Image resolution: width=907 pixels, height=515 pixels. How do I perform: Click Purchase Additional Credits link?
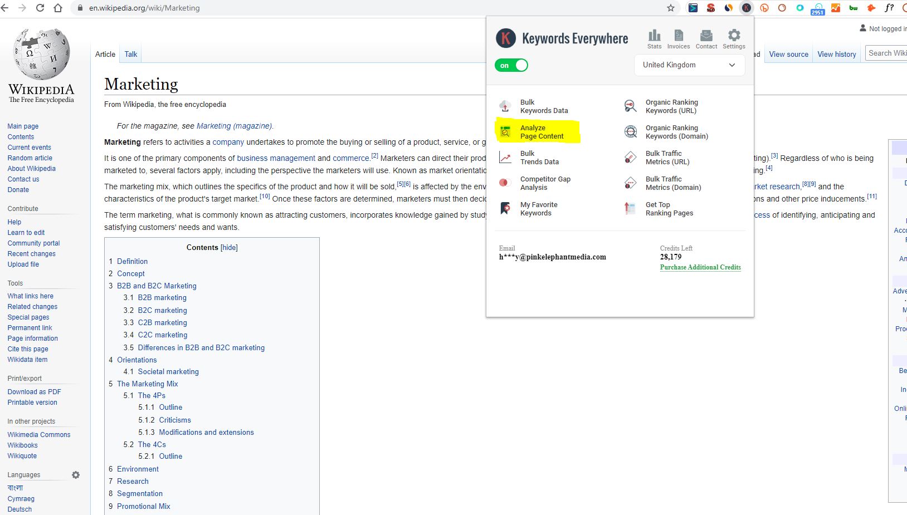point(700,267)
